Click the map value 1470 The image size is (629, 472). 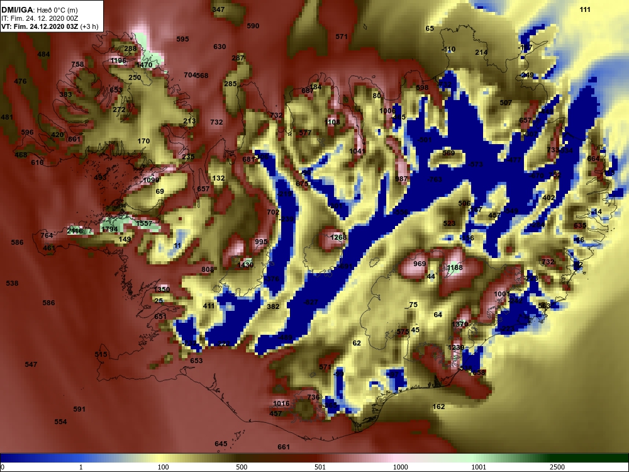(x=145, y=65)
